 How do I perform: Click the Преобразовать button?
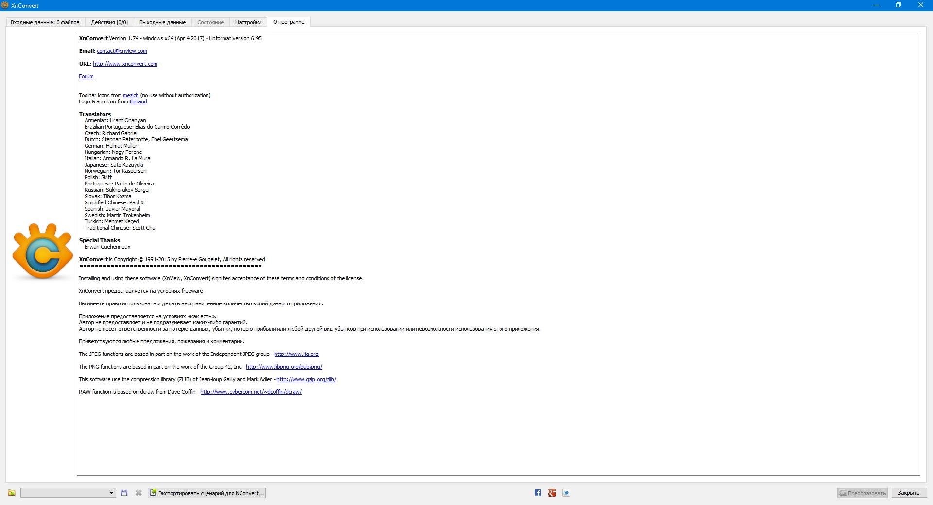coord(862,493)
